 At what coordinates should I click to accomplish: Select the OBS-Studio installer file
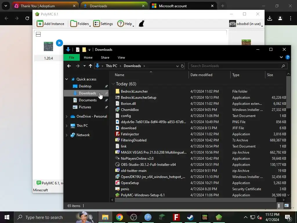148,165
